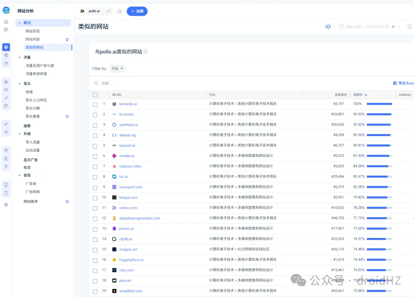Toggle the select-all checkbox in table header
Screen dimensions: 414x297
(x=95, y=95)
